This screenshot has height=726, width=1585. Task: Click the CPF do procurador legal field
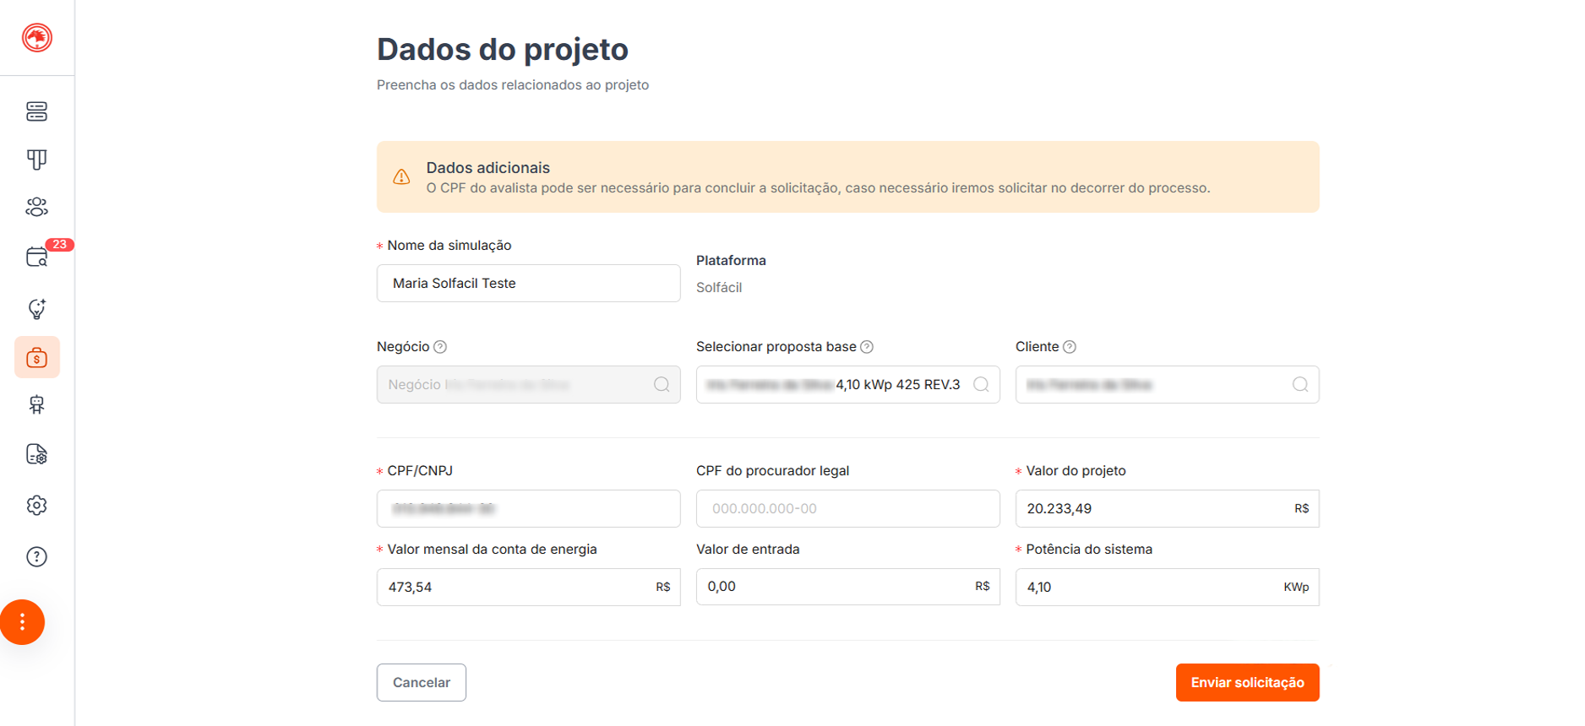(847, 509)
